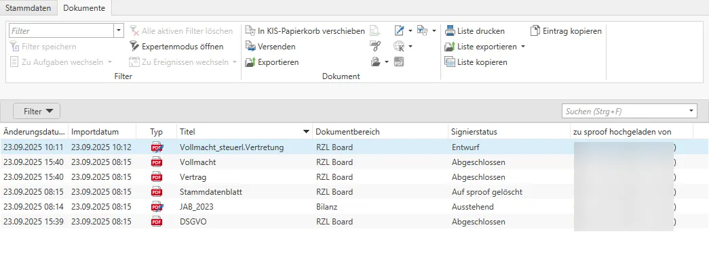Click Exportieren in the Dokument group
This screenshot has height=261, width=709.
(x=272, y=62)
